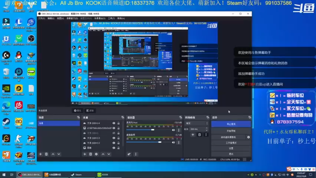Open the 工具(T) menu
Image resolution: width=316 pixels, height=178 pixels.
pos(111,18)
